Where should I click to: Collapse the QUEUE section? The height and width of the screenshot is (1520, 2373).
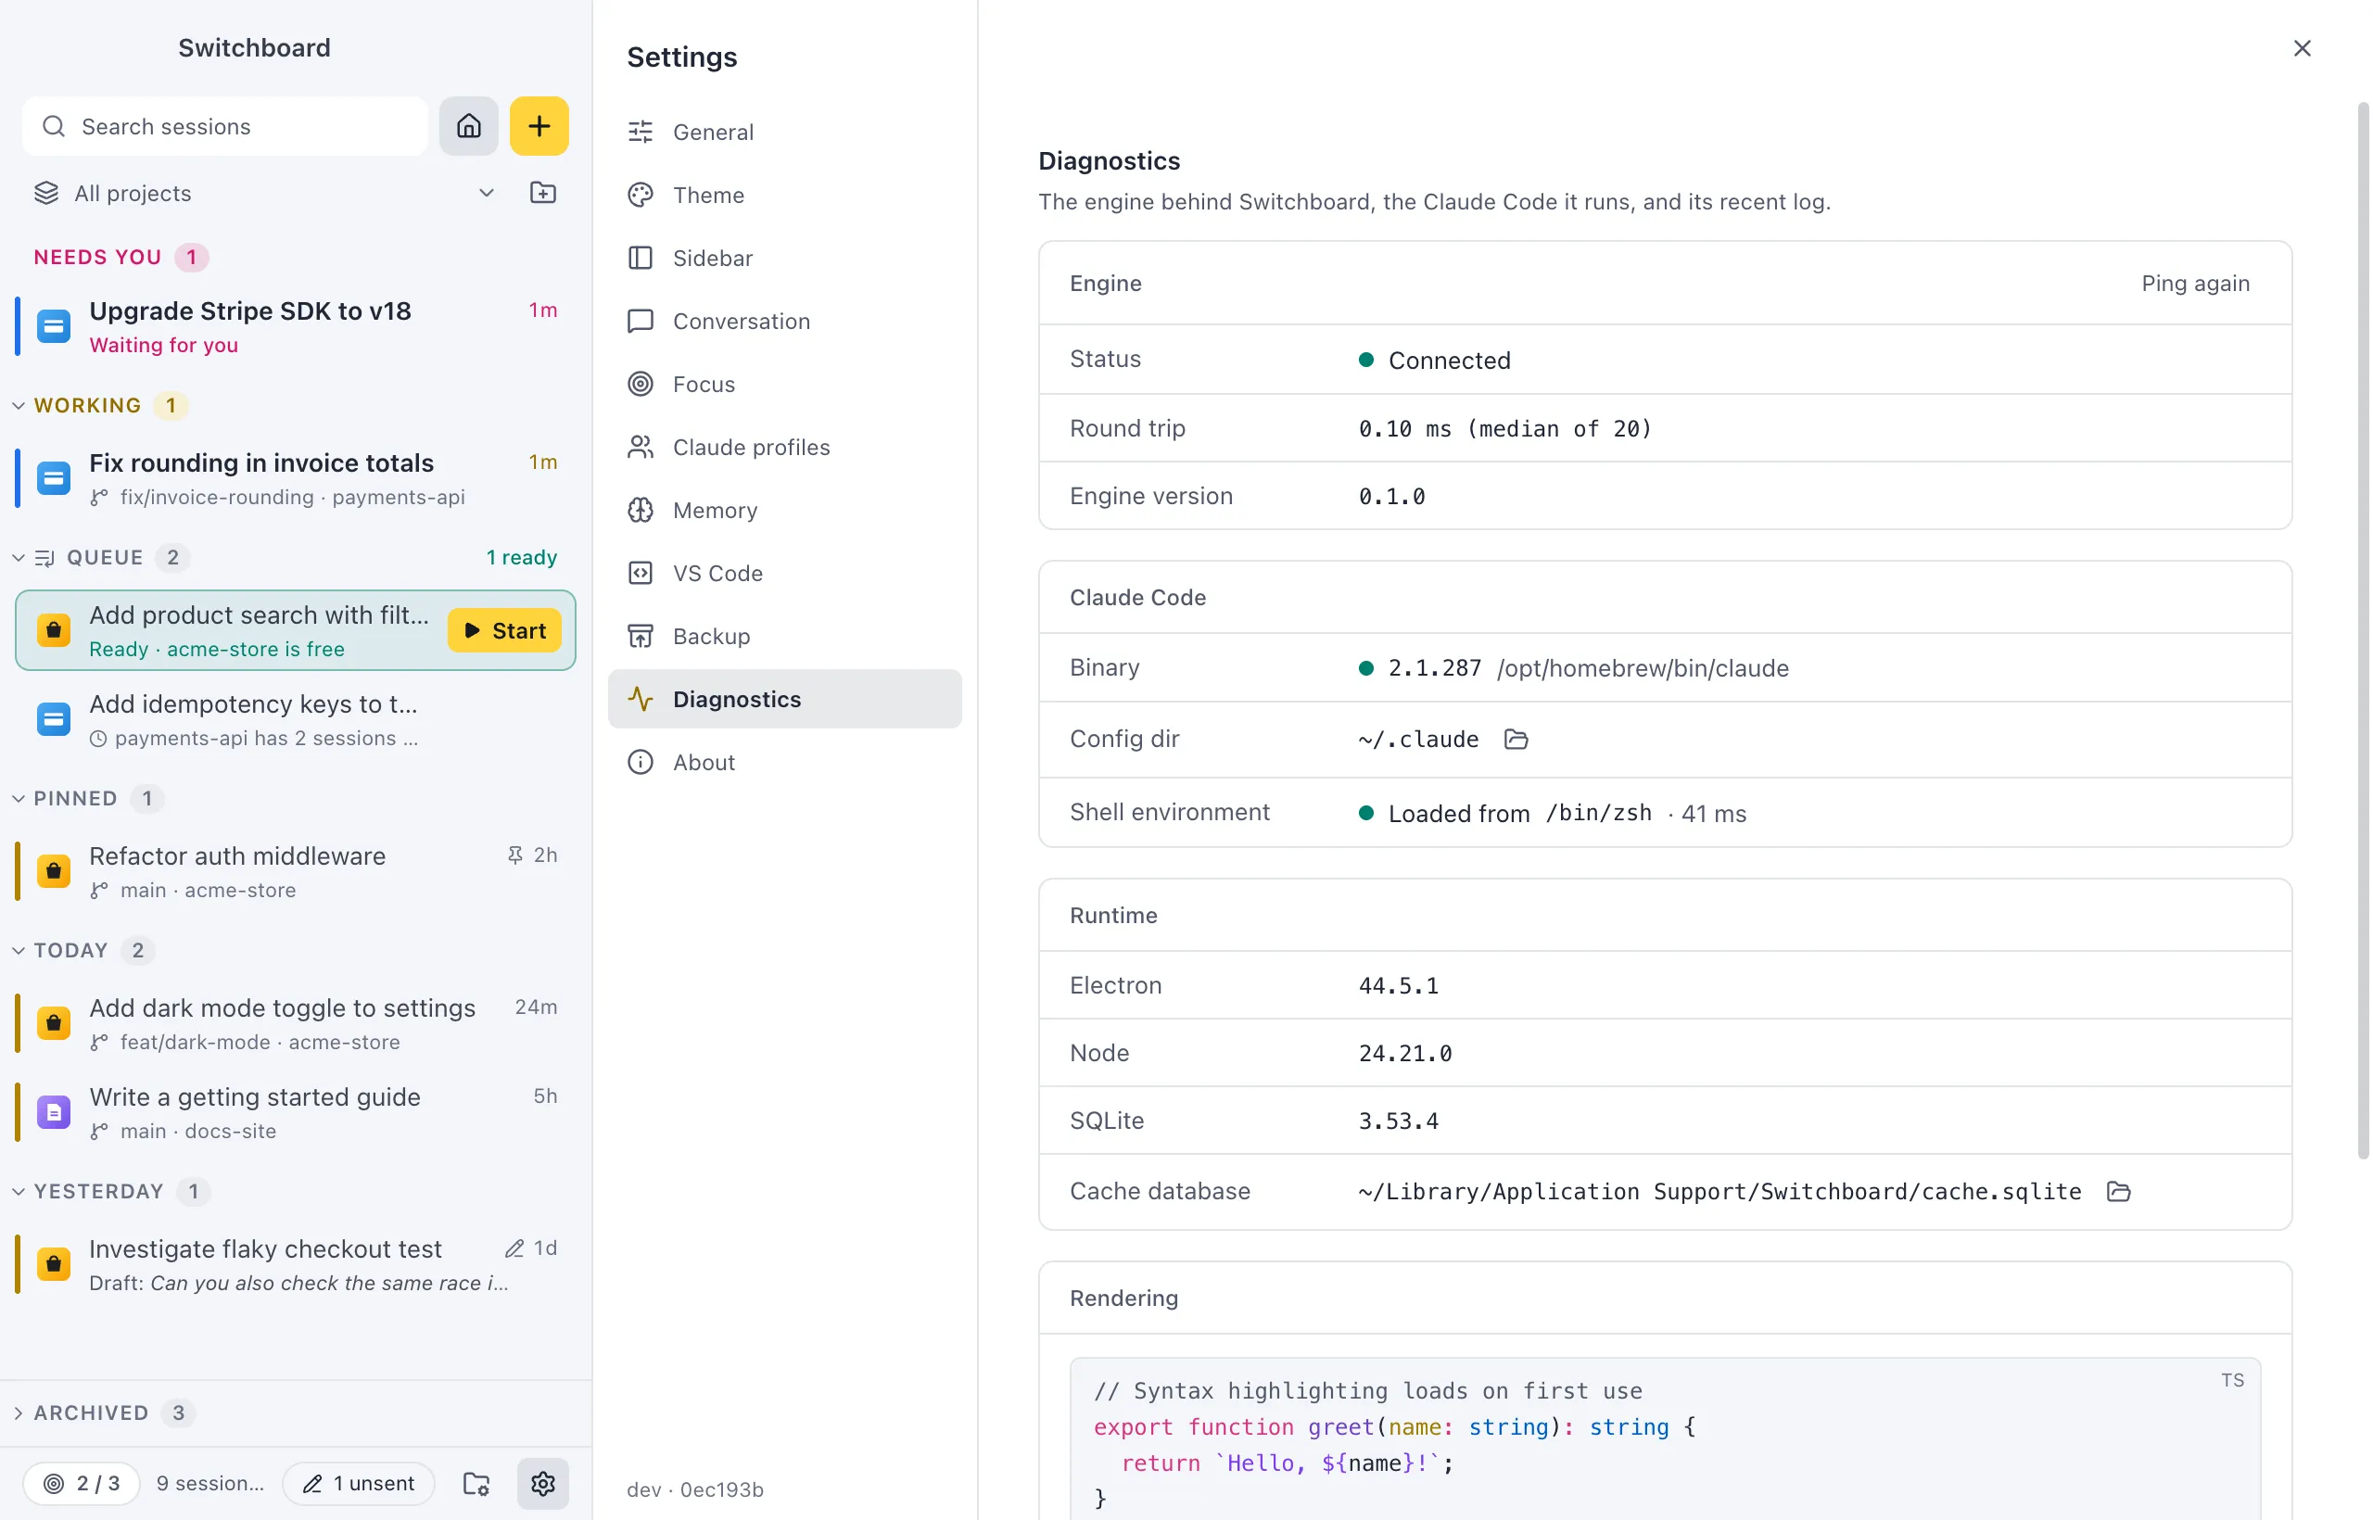click(18, 558)
